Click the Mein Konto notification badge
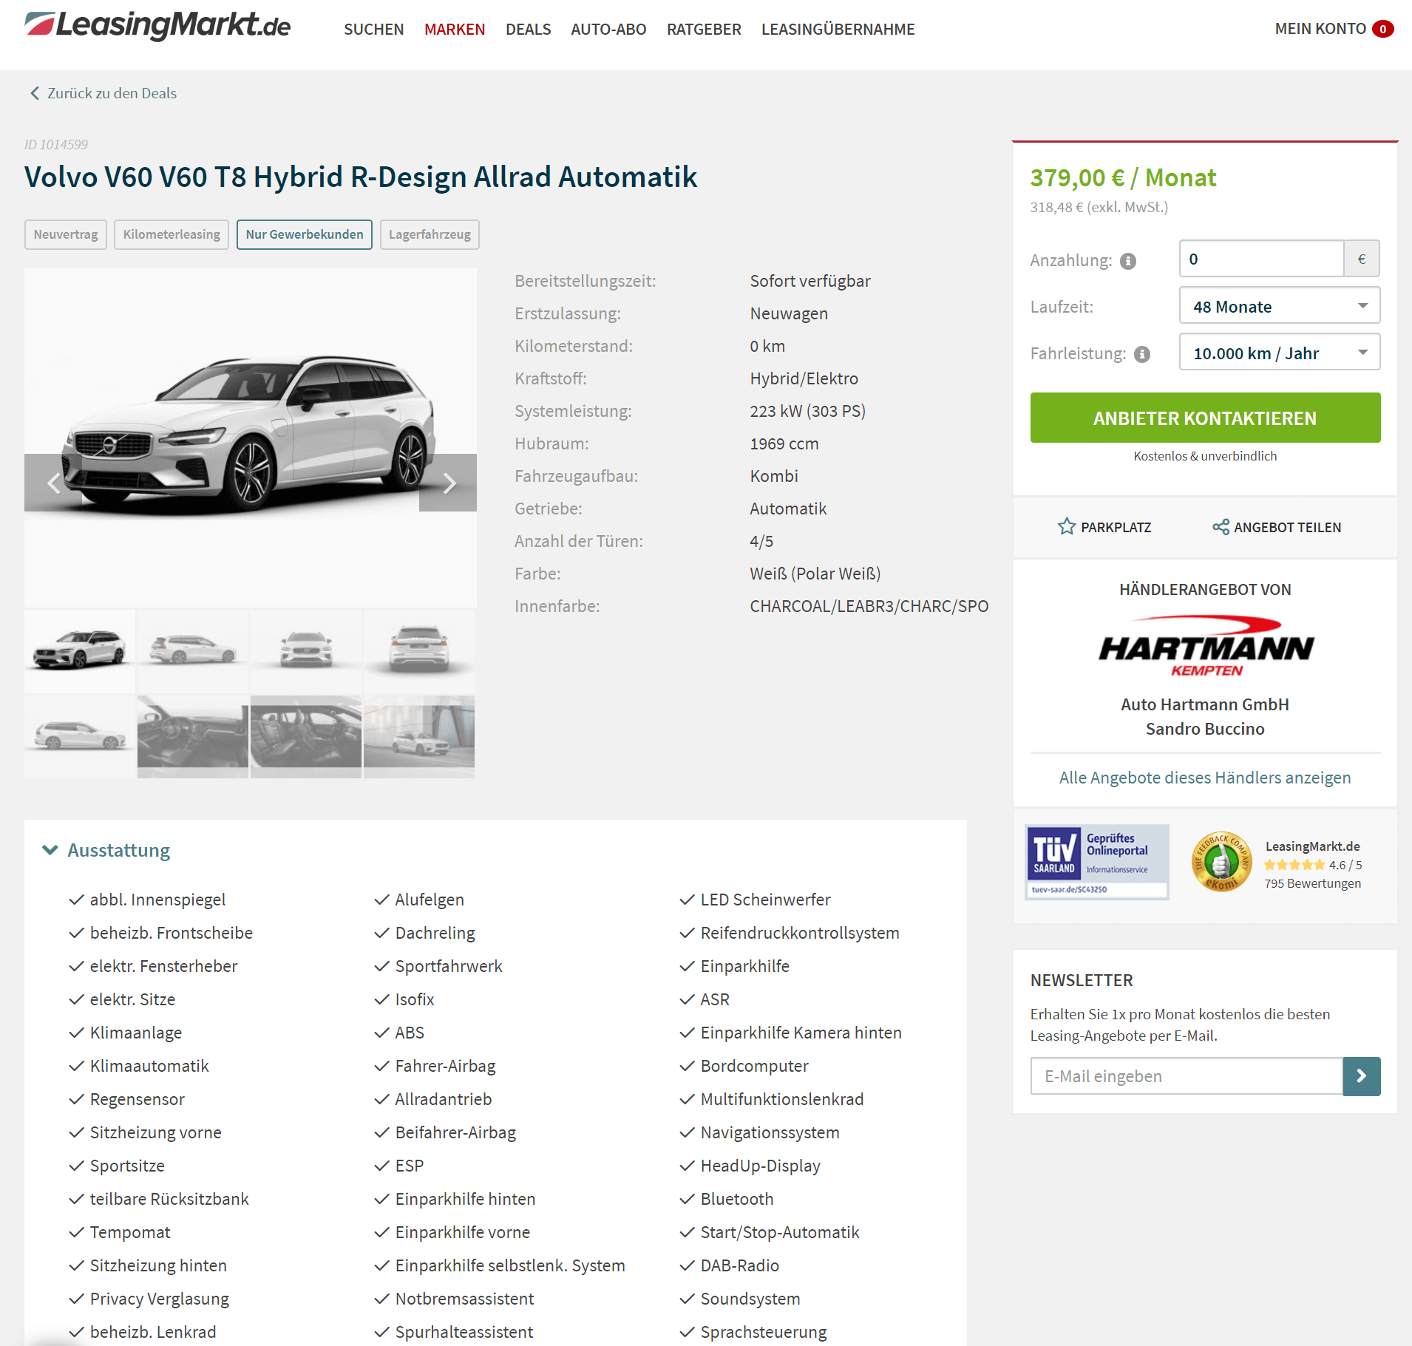Screen dimensions: 1412x1346 [x=1382, y=29]
